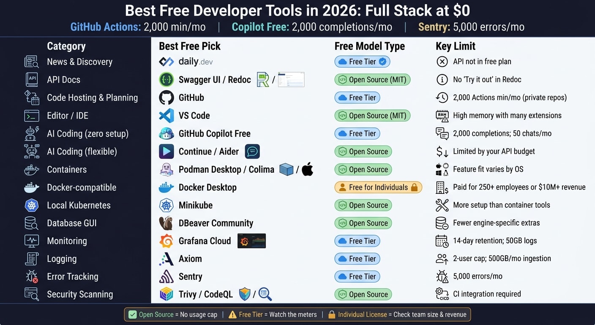Click the Key Limit column header
The width and height of the screenshot is (595, 325).
click(456, 46)
